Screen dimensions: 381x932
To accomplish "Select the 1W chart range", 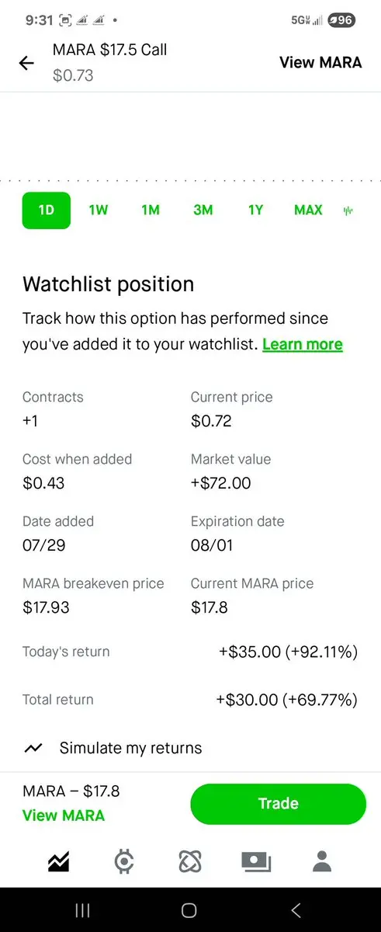I will (99, 210).
